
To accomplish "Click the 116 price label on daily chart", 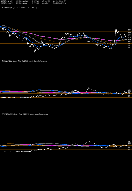I will tap(129, 37).
